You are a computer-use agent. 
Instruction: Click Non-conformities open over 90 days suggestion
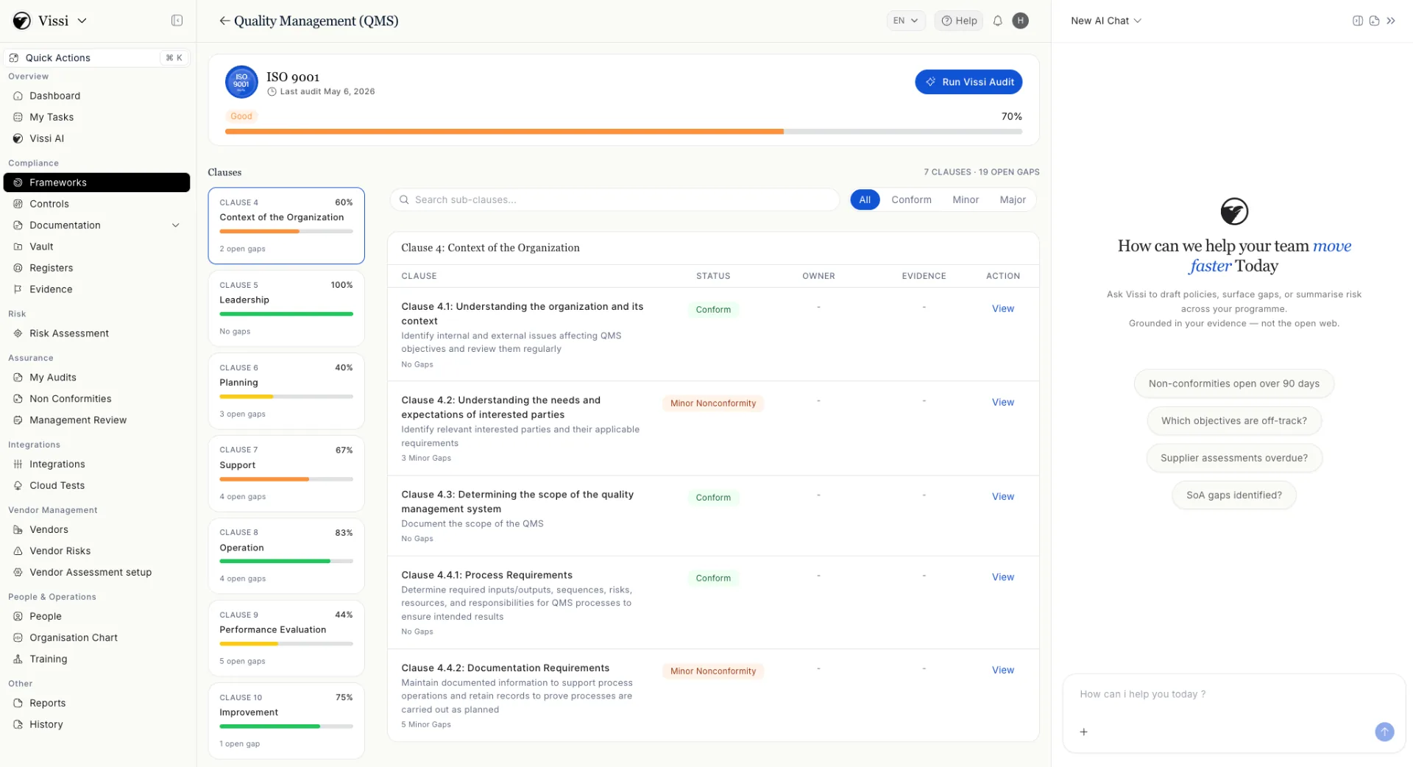click(x=1233, y=383)
